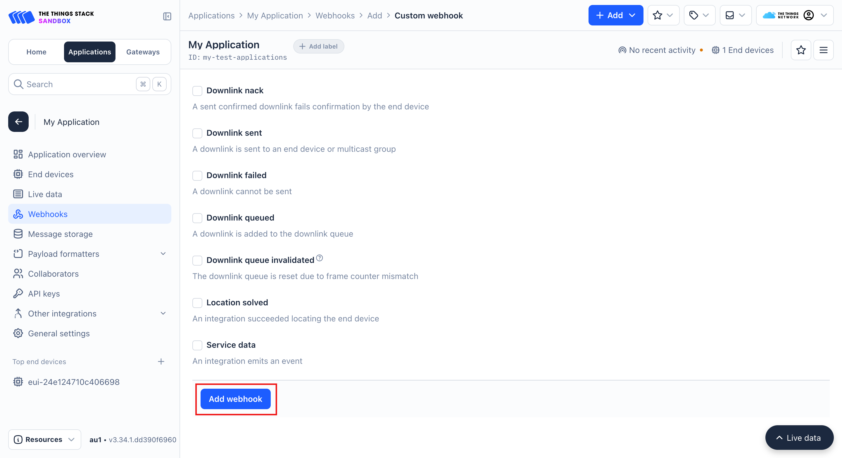
Task: Click the Add webhook button
Action: tap(235, 399)
